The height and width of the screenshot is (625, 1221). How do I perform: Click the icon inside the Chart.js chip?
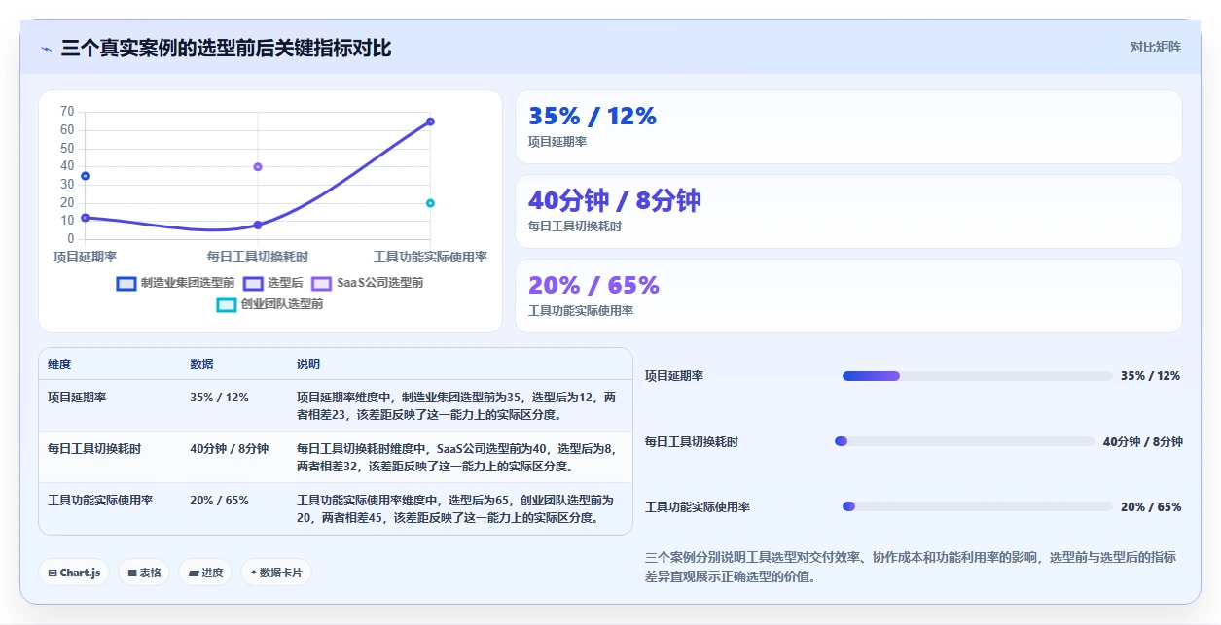[x=53, y=573]
